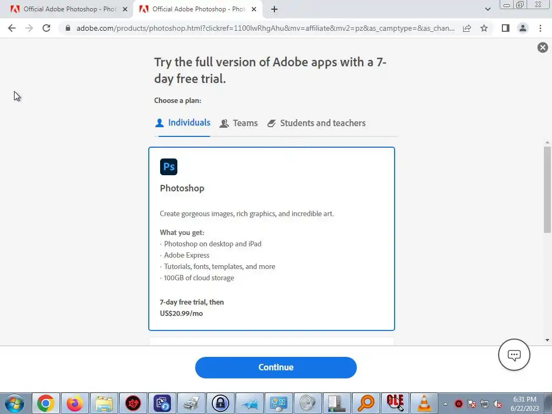This screenshot has width=552, height=414.
Task: Open the chat support bubble icon
Action: [514, 355]
